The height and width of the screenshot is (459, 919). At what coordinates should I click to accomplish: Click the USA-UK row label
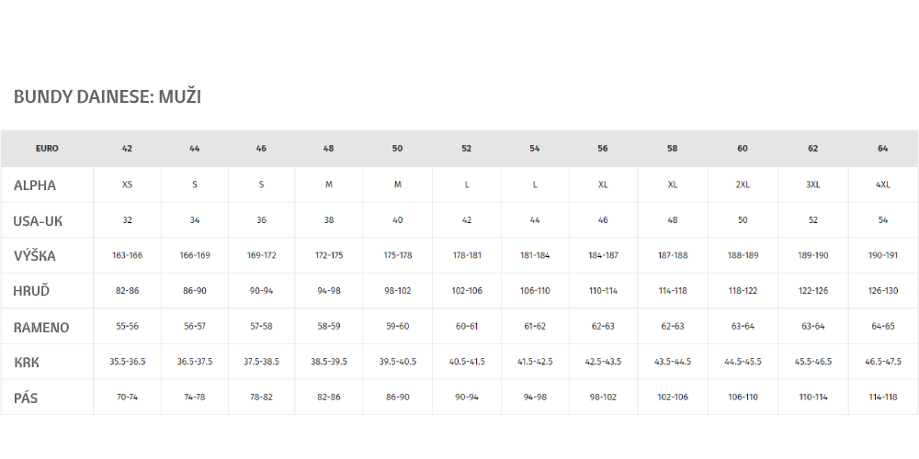(38, 221)
